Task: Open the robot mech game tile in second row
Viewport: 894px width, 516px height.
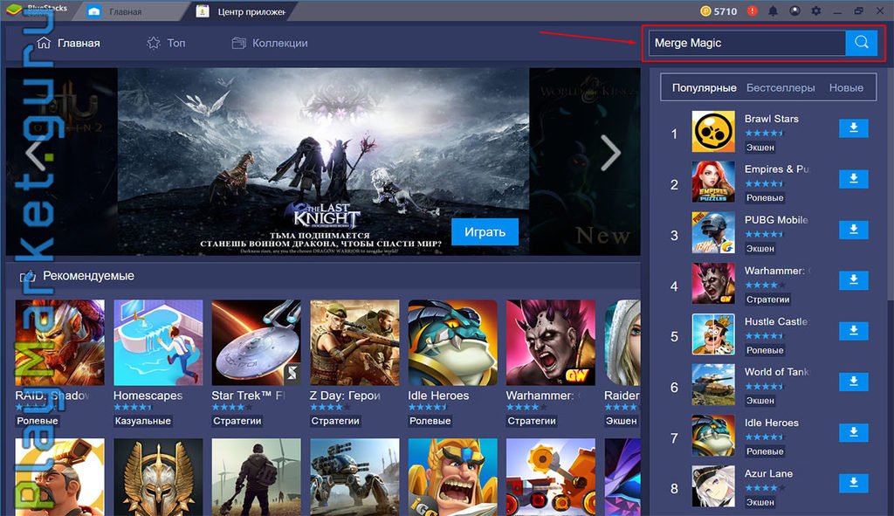Action: tap(354, 478)
